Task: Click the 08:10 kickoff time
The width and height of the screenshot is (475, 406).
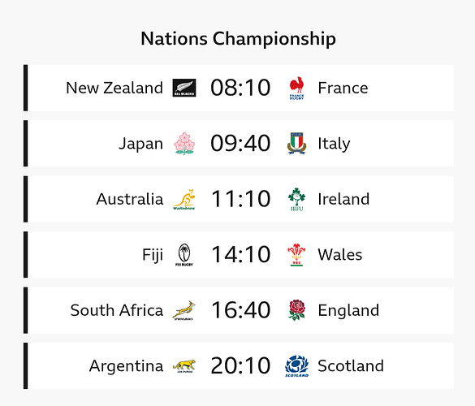Action: point(240,88)
